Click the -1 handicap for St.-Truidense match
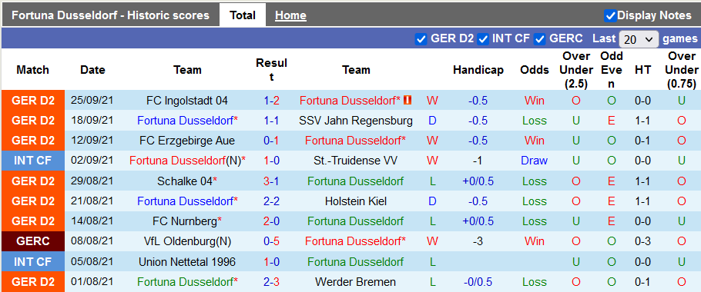This screenshot has height=292, width=701. [478, 161]
